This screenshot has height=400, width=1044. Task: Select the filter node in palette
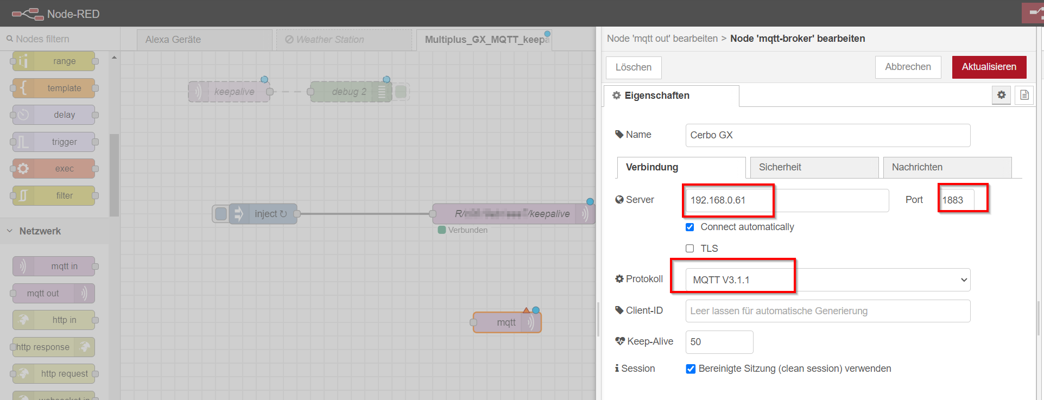click(53, 195)
